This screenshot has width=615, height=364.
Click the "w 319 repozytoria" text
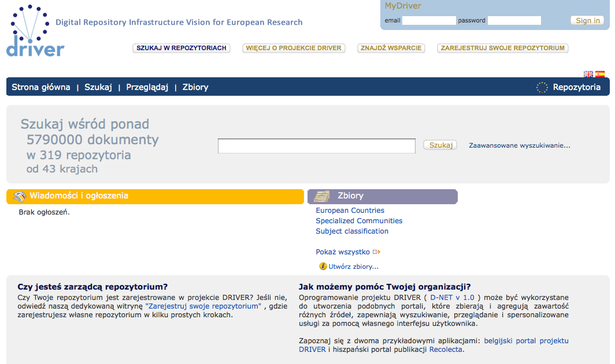coord(79,155)
